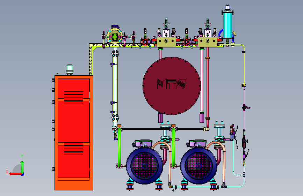303x196 pixels.
Task: Pick the green hose between the two motors
Action: 173,147
